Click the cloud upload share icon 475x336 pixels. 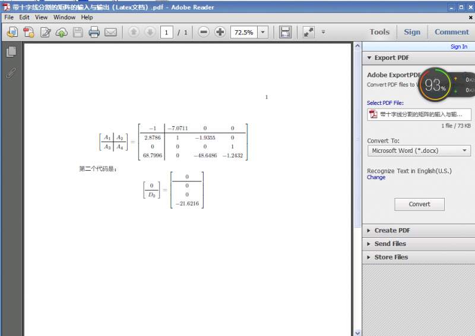[62, 32]
